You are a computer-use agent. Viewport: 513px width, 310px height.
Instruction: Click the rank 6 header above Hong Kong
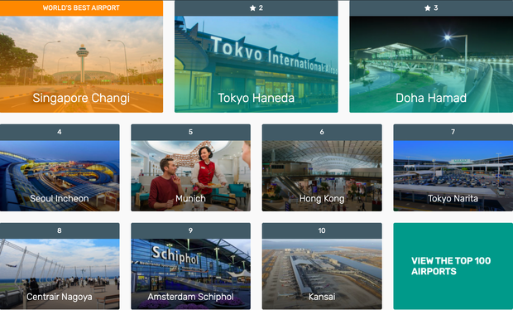pos(322,133)
